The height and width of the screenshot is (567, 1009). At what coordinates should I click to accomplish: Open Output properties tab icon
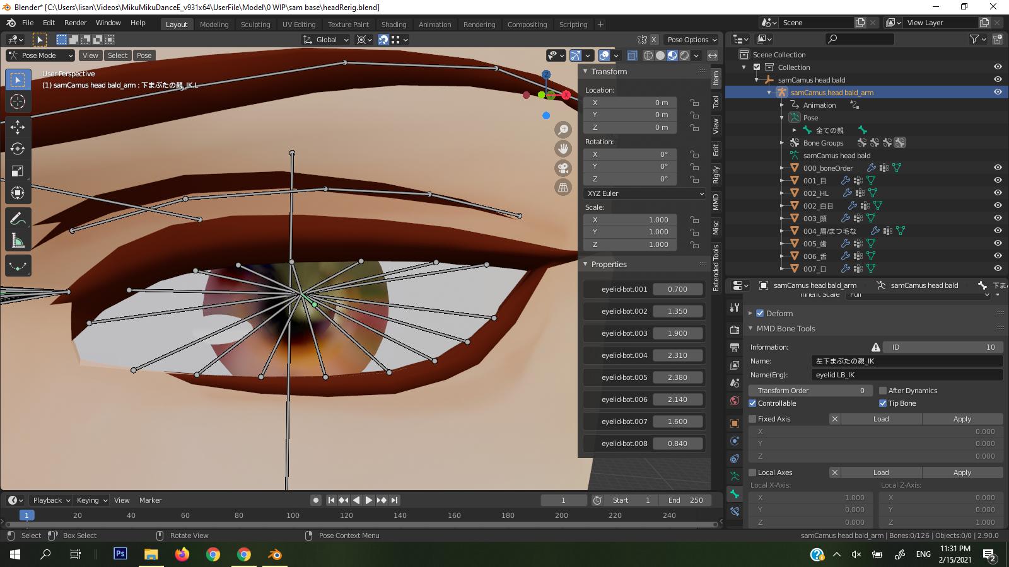pyautogui.click(x=735, y=348)
